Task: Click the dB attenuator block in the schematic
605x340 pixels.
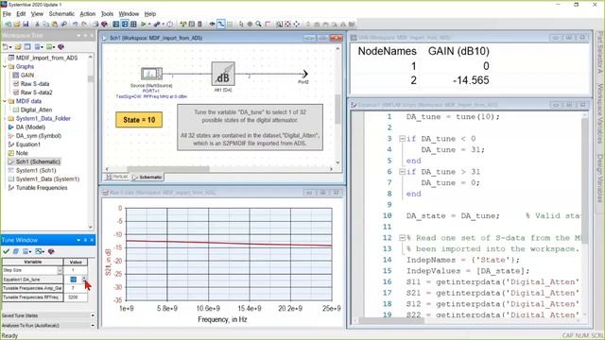Action: (x=223, y=74)
